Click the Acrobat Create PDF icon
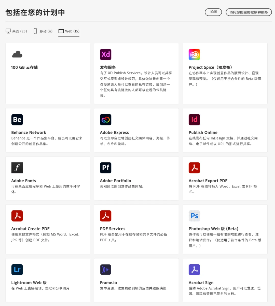The height and width of the screenshot is (306, 275). [17, 216]
